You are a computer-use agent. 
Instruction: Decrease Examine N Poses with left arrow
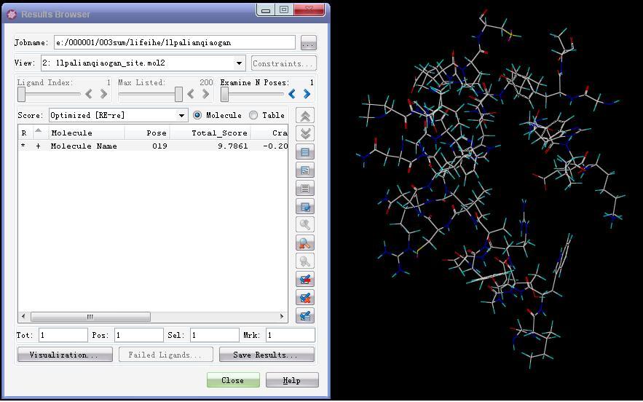coord(291,95)
